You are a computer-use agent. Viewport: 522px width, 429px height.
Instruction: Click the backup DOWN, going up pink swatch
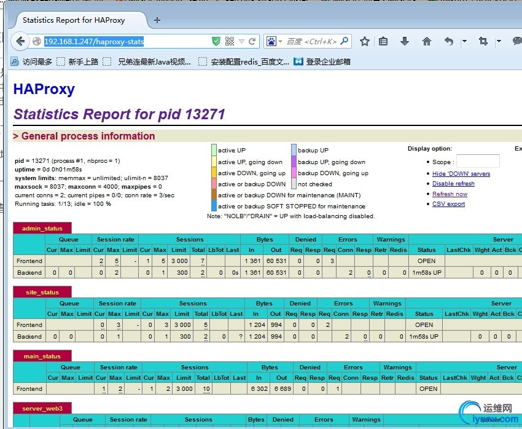(x=294, y=172)
